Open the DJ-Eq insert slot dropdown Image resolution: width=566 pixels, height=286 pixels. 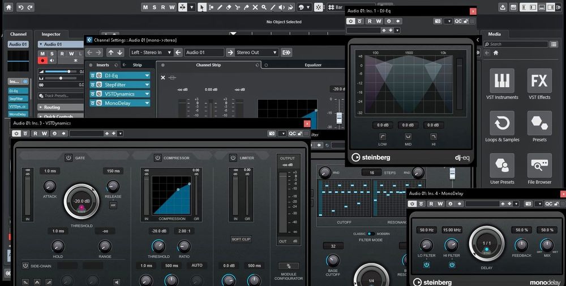click(x=147, y=75)
